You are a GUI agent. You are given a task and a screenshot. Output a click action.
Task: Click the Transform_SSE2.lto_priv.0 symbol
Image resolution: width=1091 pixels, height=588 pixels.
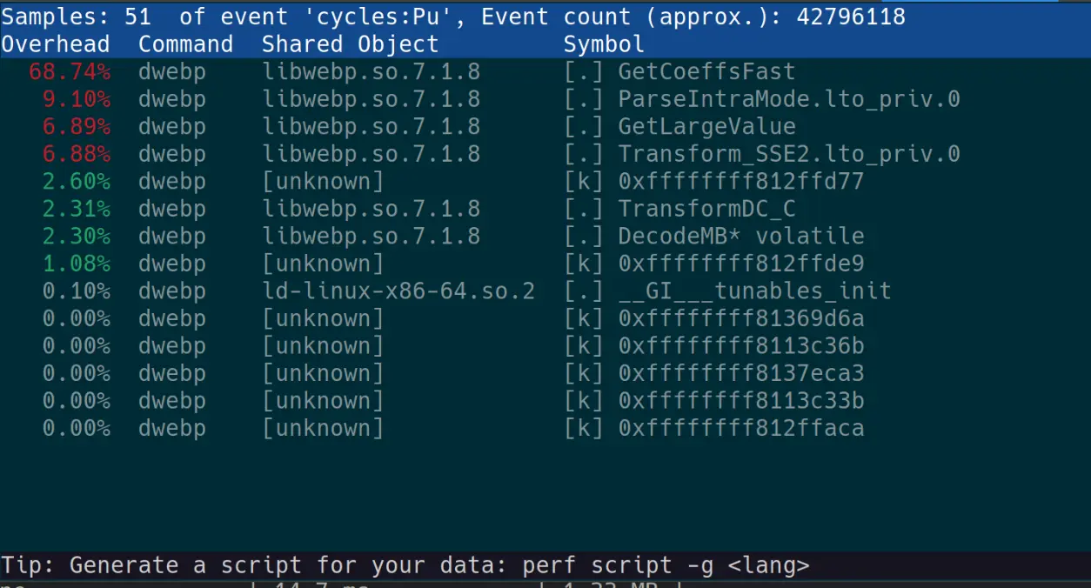788,154
